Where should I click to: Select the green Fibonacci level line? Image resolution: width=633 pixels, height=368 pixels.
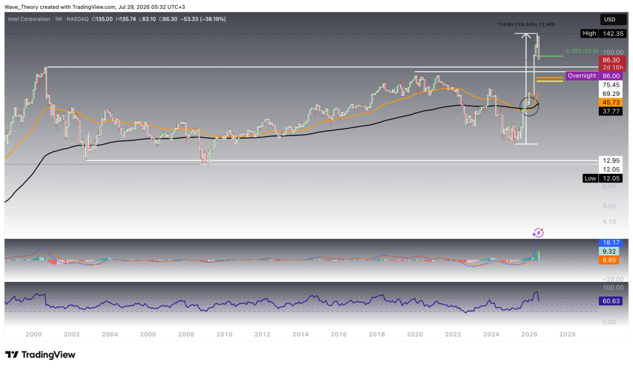551,56
